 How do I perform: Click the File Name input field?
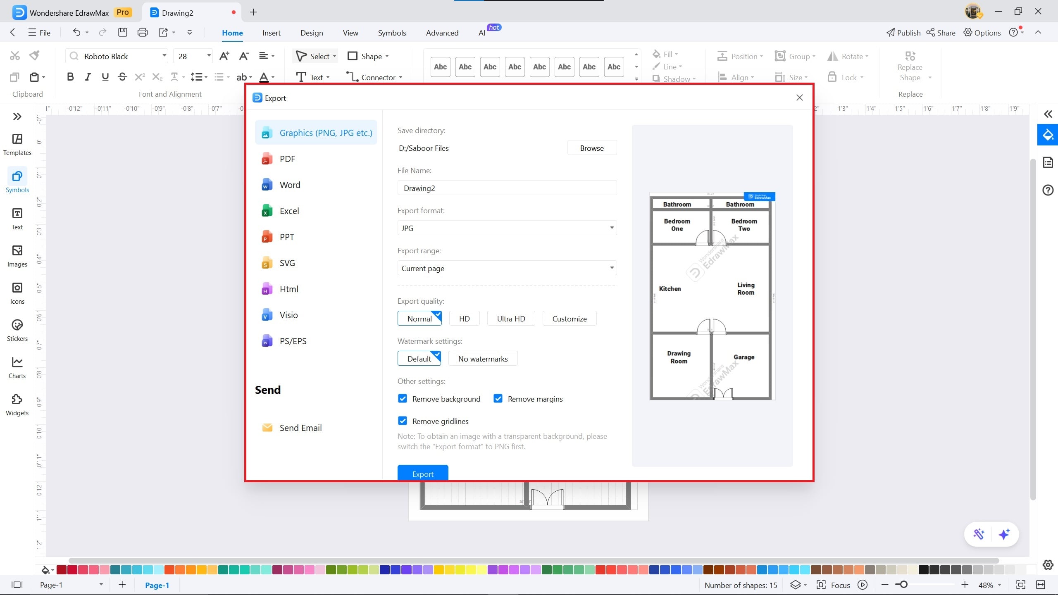507,188
